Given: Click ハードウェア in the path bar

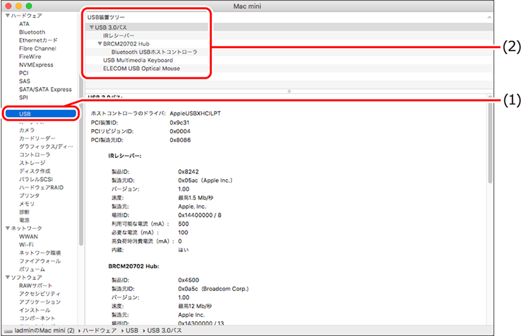Looking at the screenshot, I should click(100, 331).
